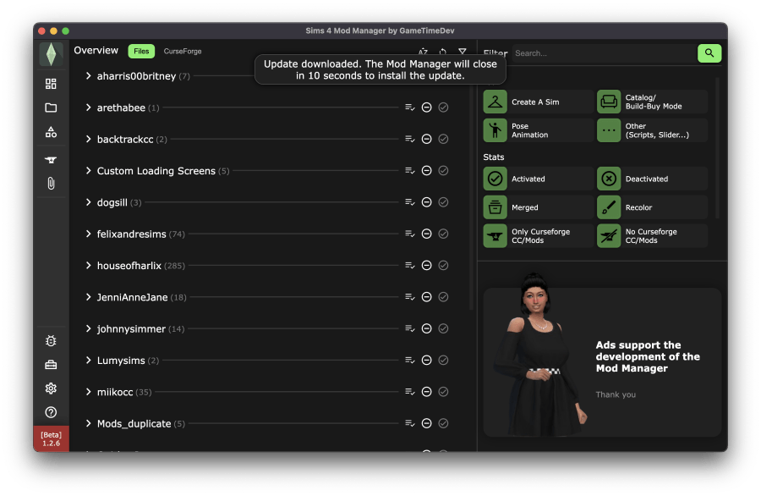Toggle the check-circle activate icon for miikocc
This screenshot has width=761, height=496.
point(443,392)
